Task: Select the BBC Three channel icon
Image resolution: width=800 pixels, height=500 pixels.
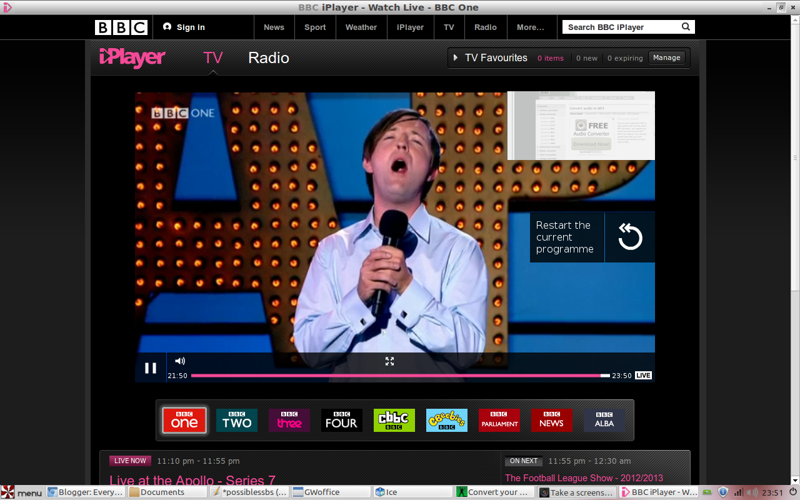Action: (289, 421)
